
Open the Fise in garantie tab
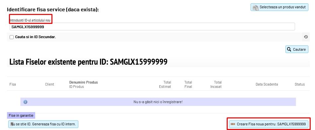21,115
